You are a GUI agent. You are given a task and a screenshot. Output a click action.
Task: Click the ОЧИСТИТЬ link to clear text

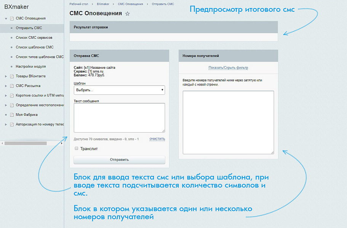[x=157, y=139]
